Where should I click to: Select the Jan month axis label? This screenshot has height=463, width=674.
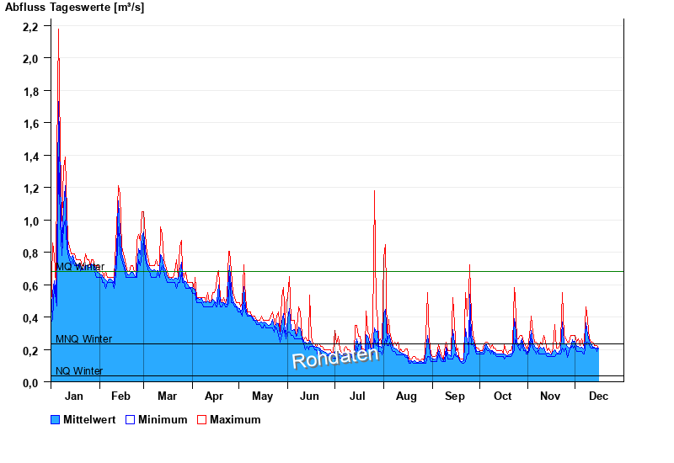(x=74, y=396)
